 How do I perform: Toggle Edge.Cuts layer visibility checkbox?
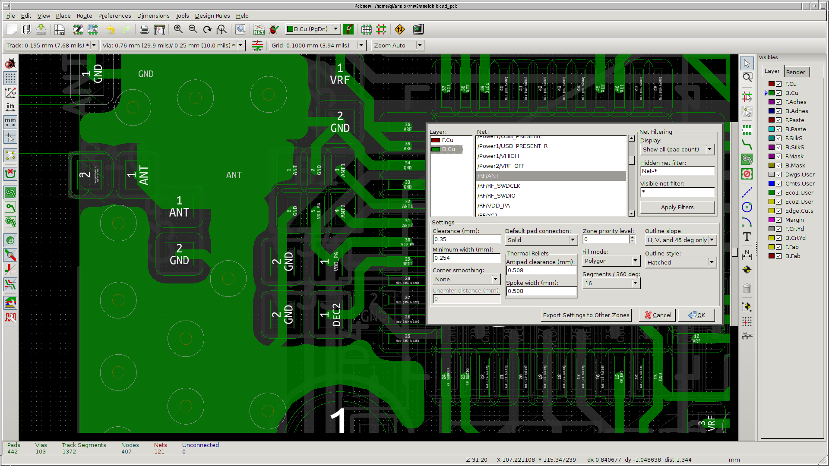click(779, 211)
